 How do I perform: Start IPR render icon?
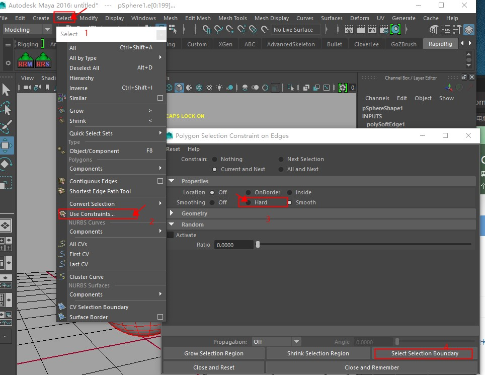pyautogui.click(x=372, y=29)
